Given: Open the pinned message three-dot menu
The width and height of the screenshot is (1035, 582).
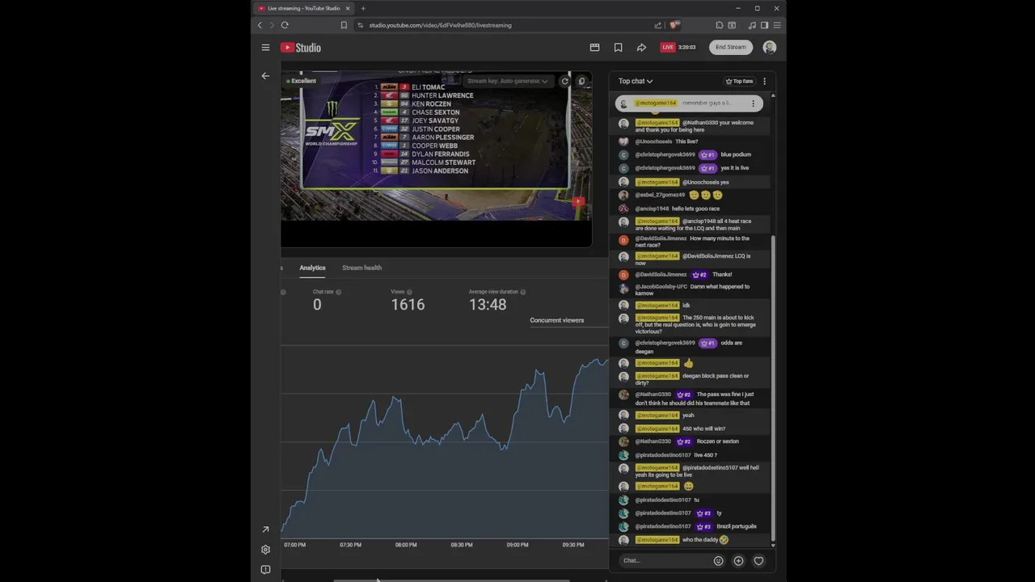Looking at the screenshot, I should 753,103.
